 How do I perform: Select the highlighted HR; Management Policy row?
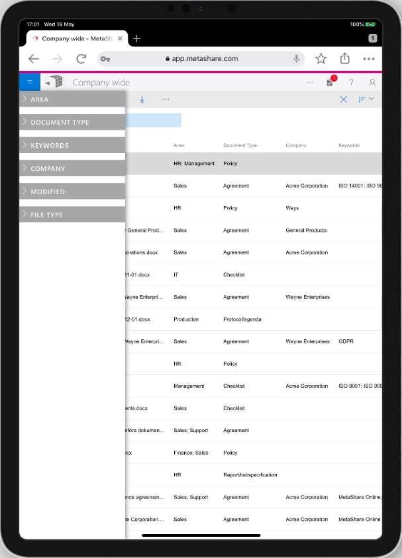(254, 163)
